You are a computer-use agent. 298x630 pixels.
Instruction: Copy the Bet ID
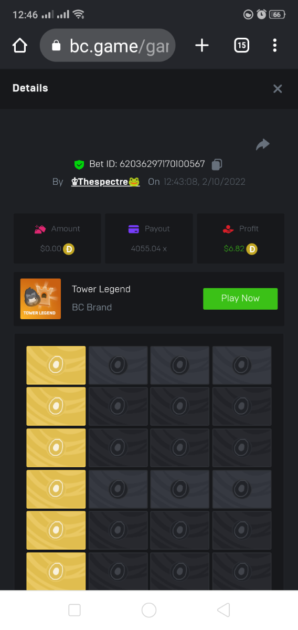coord(217,164)
